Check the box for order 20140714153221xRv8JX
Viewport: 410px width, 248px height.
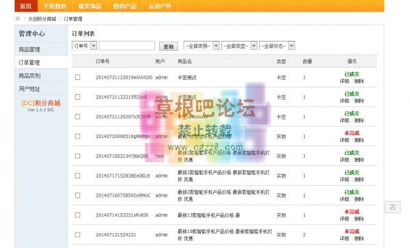tap(78, 215)
